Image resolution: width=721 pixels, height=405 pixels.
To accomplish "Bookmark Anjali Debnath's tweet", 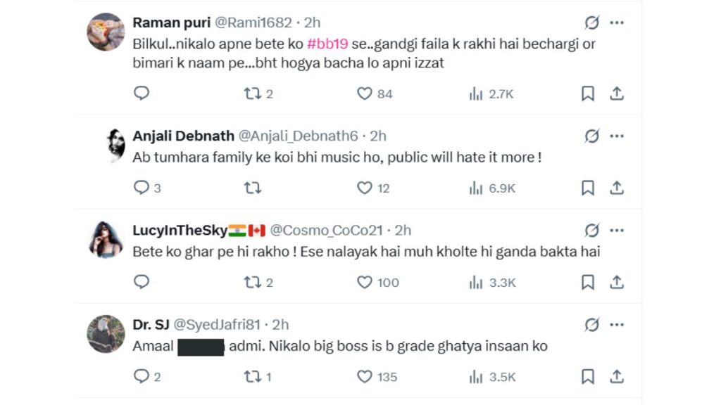I will pos(588,188).
